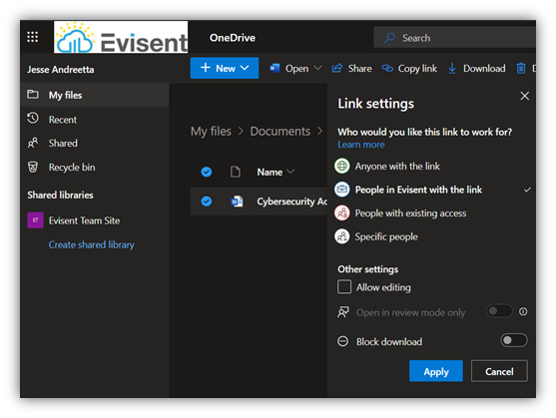The width and height of the screenshot is (556, 418).
Task: Click the Download arrow icon
Action: [452, 69]
